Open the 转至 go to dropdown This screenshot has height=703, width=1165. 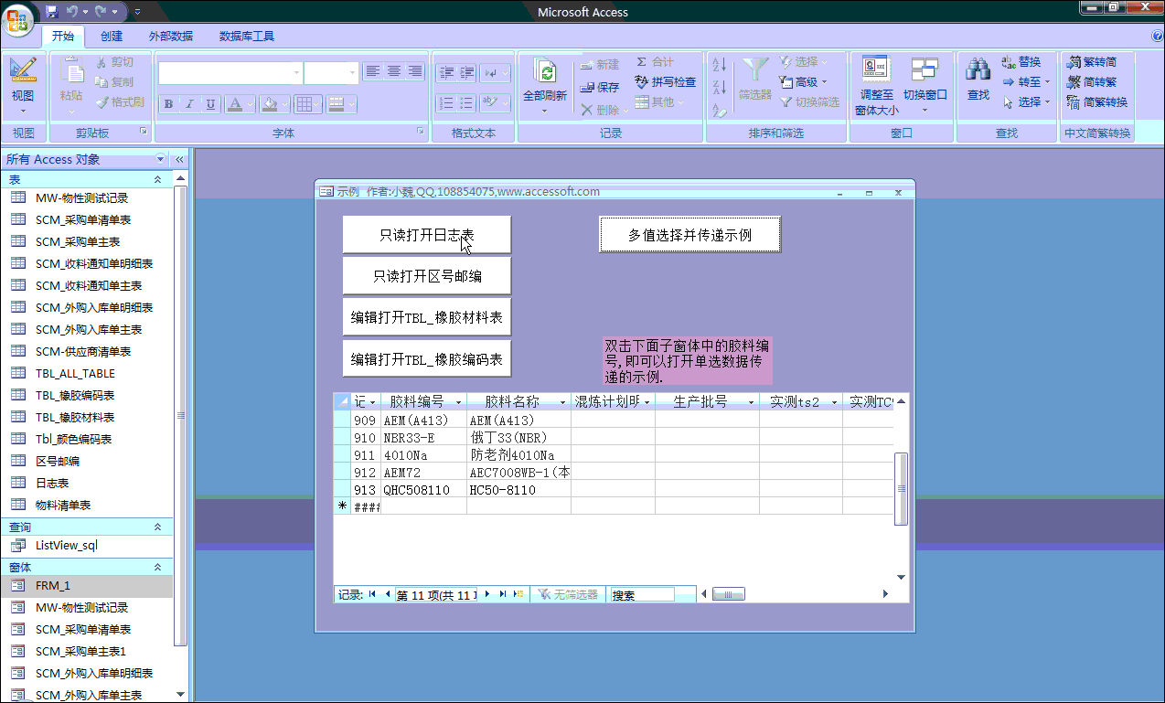[x=1027, y=82]
